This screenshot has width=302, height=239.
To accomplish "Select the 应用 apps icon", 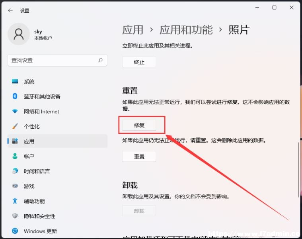I will [15, 141].
